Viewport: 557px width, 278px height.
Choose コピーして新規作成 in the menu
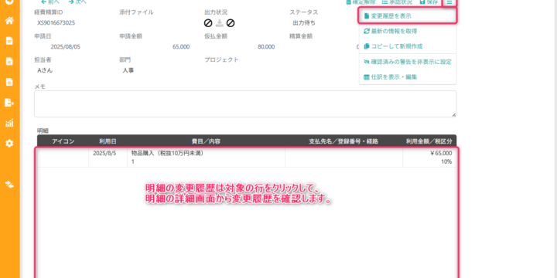click(x=408, y=46)
